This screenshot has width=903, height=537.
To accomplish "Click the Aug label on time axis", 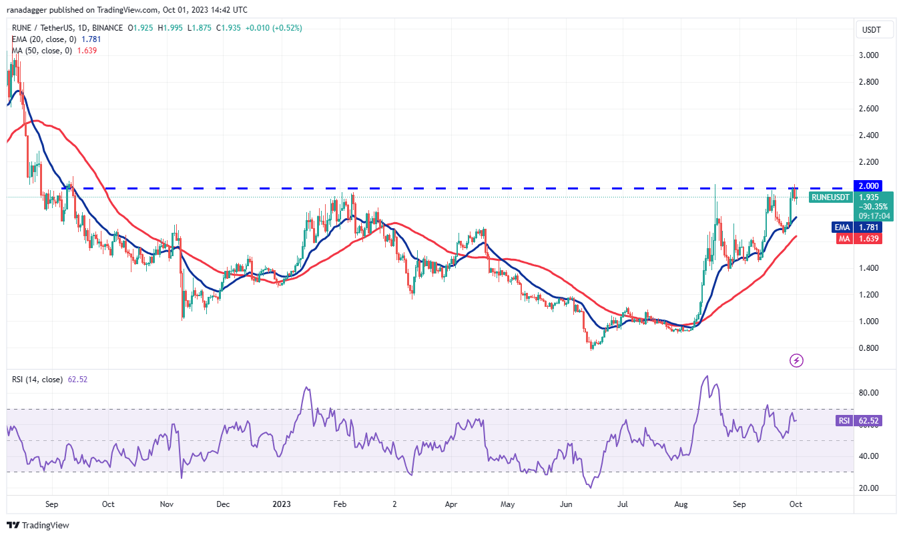I will click(x=680, y=505).
